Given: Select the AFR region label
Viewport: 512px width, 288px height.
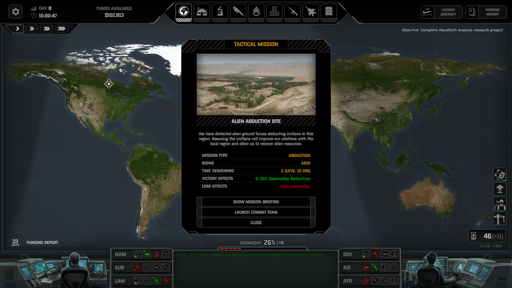Looking at the screenshot, I should pos(348,281).
